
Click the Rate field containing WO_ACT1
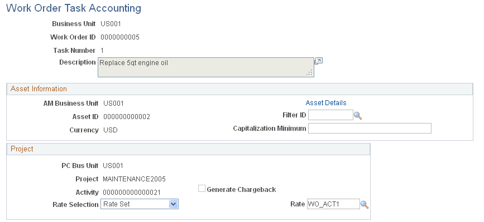333,204
